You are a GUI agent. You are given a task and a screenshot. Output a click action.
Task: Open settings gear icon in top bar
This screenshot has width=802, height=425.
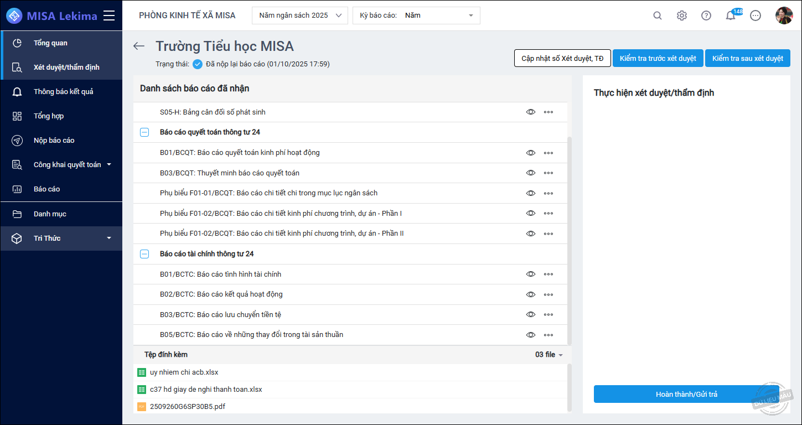tap(682, 15)
